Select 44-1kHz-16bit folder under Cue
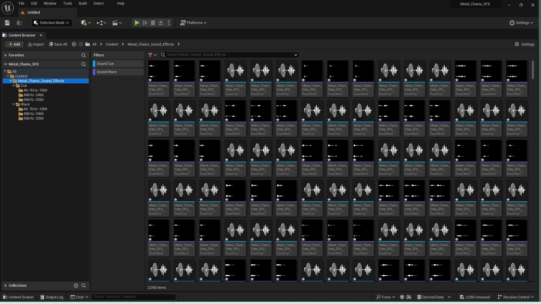This screenshot has height=304, width=541. click(x=35, y=90)
